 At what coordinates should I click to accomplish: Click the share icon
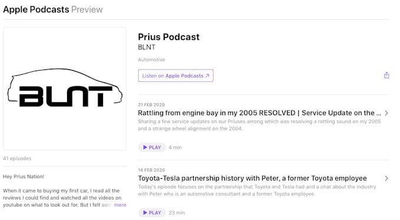pyautogui.click(x=386, y=75)
